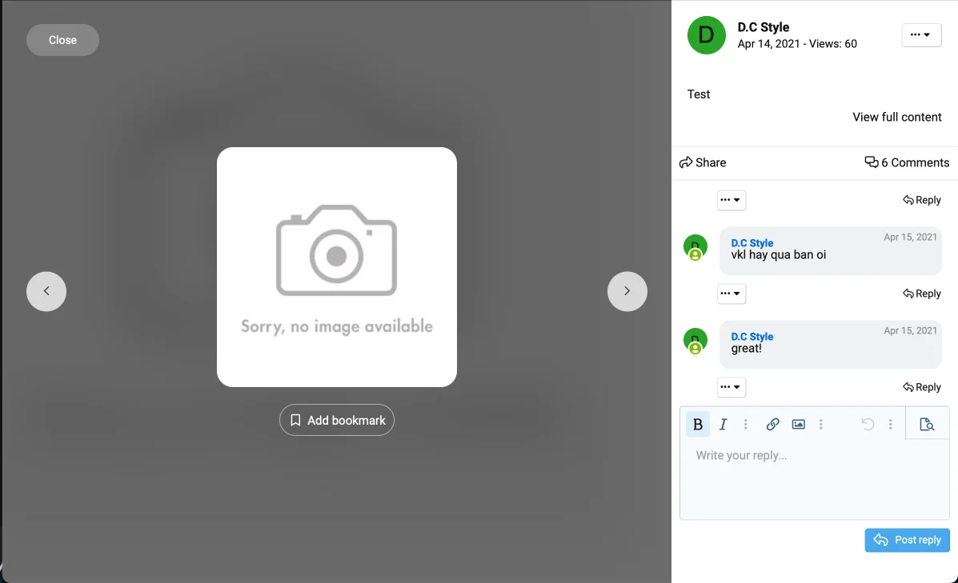Toggle bold formatting in reply editor
Screen dimensions: 958x583
(698, 425)
